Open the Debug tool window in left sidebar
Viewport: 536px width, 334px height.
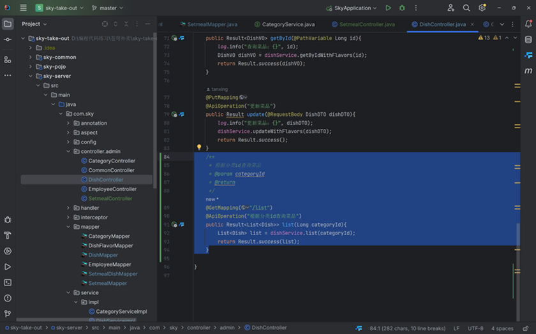[8, 220]
